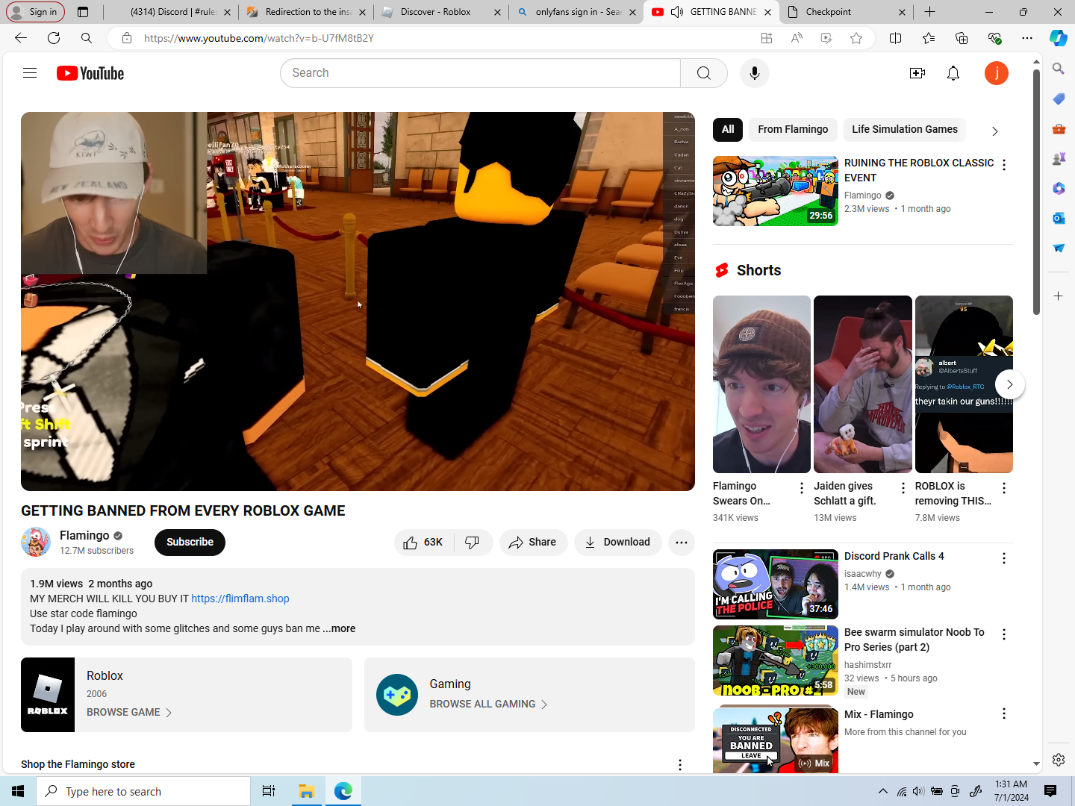Click BROWSE GAME for Roblox
This screenshot has height=806, width=1075.
pyautogui.click(x=129, y=713)
